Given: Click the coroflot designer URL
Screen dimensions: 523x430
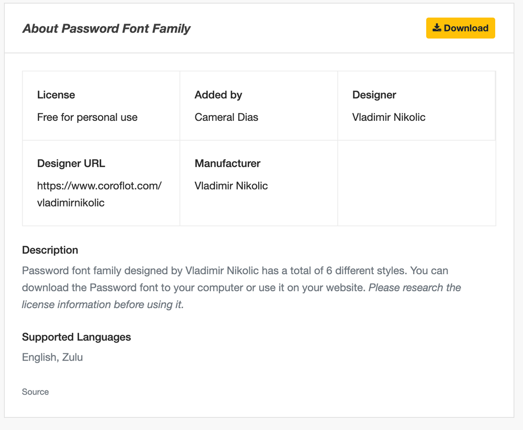Looking at the screenshot, I should pos(99,194).
